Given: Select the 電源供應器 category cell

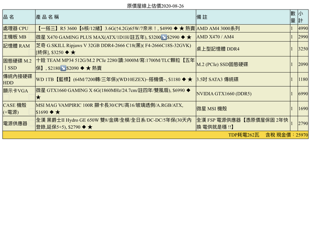Looking at the screenshot, I should coord(19,123).
